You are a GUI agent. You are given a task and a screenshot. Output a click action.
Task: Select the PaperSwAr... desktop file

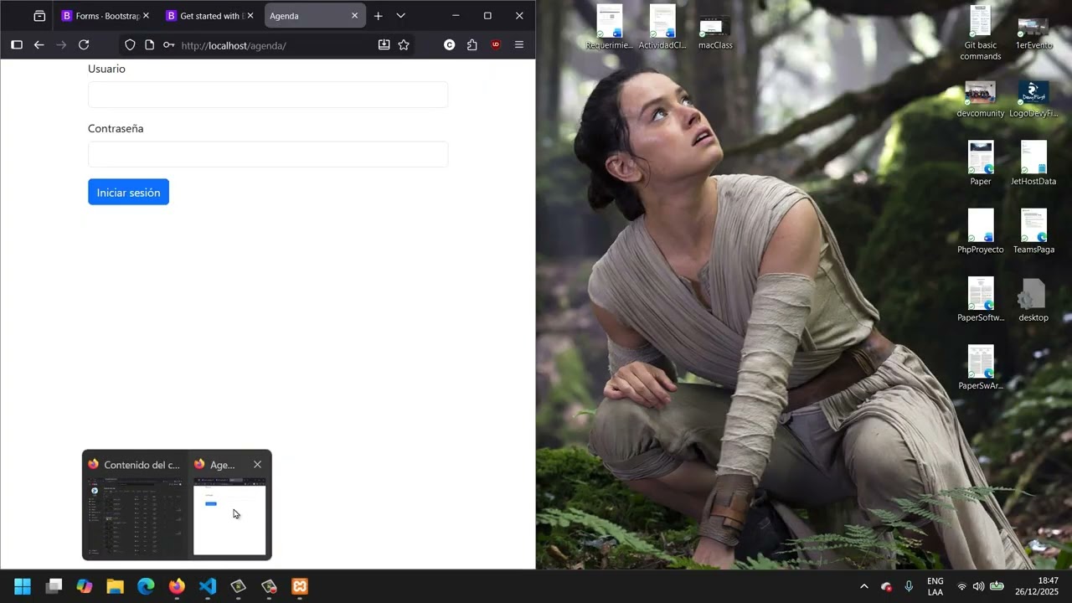point(981,368)
